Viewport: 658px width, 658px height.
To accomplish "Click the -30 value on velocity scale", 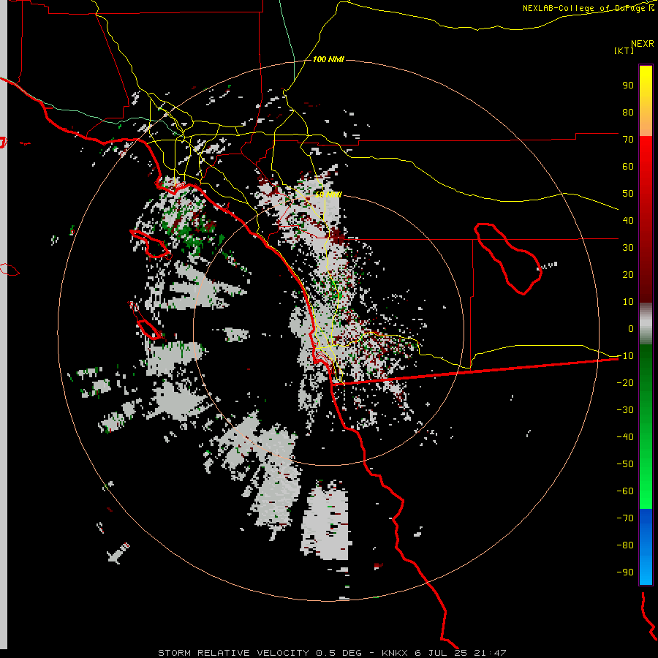I will coord(625,410).
